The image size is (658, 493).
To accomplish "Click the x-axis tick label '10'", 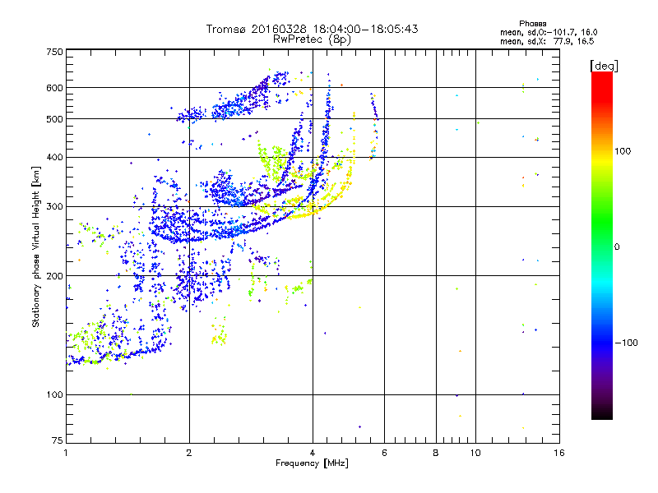I will (x=475, y=453).
